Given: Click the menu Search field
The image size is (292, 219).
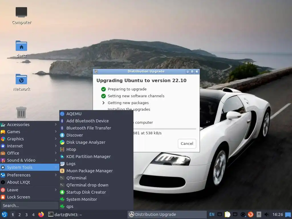Looking at the screenshot, I should pos(30,206).
